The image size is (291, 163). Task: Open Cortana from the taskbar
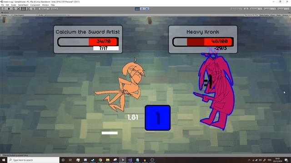63,160
